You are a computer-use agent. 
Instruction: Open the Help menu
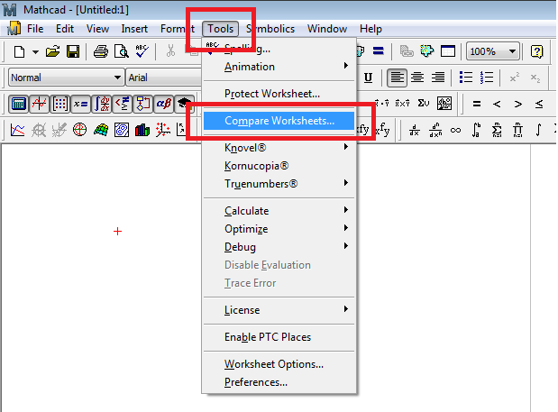tap(370, 29)
